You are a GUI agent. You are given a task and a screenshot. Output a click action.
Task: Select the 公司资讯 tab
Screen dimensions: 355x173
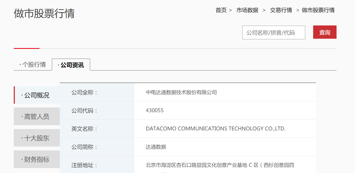click(x=71, y=65)
